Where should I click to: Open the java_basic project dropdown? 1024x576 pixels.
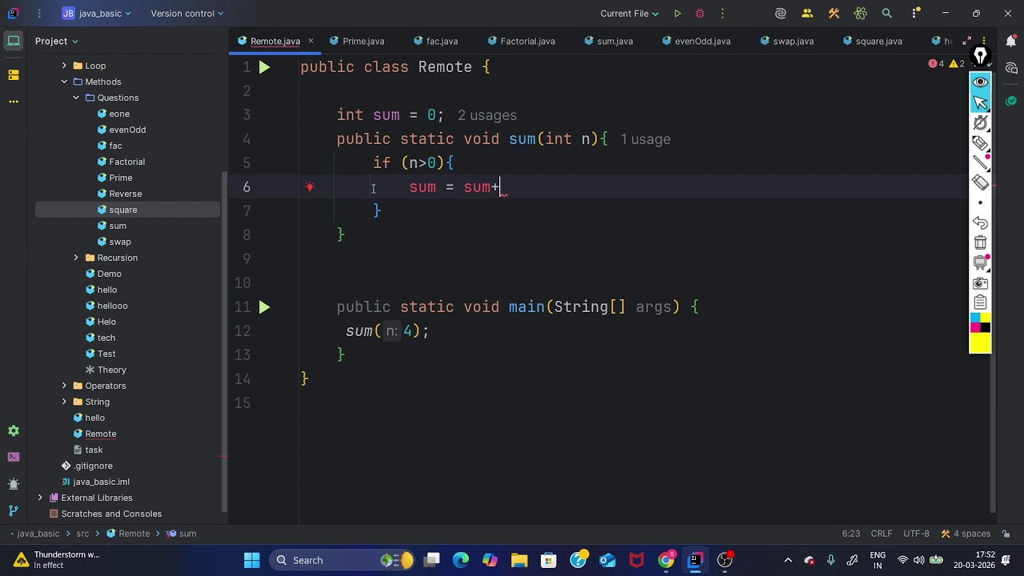point(96,14)
